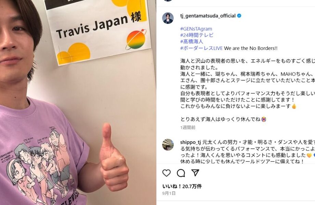View the likes count いいね！20.7万件
This screenshot has width=315, height=205.
click(182, 186)
